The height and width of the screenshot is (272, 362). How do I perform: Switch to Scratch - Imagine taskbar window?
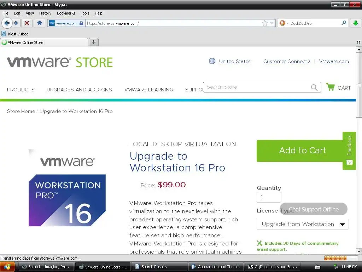coord(46,267)
